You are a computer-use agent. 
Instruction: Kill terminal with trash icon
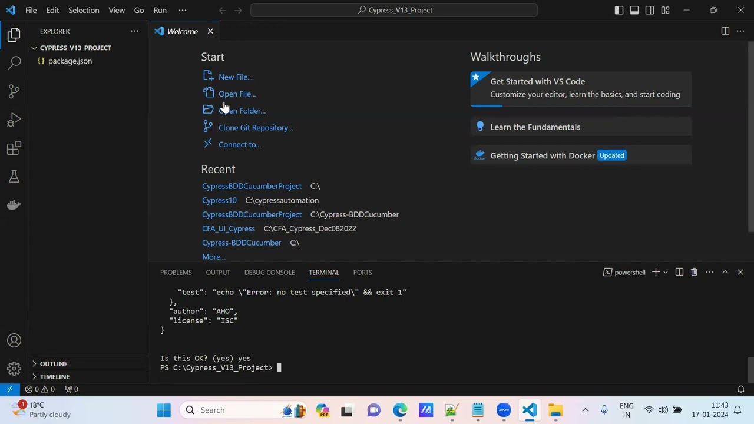click(x=694, y=272)
